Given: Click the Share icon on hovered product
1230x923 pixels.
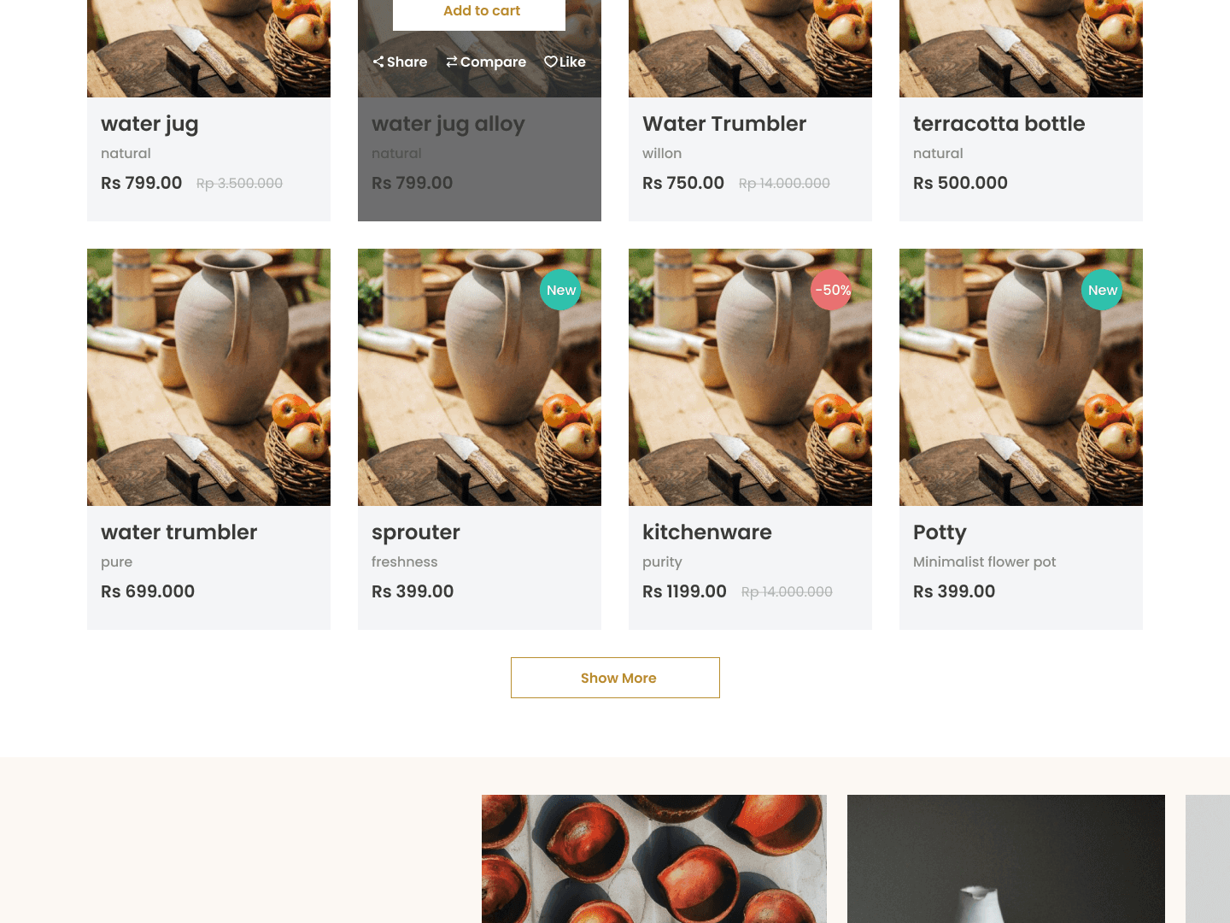Looking at the screenshot, I should (x=378, y=62).
